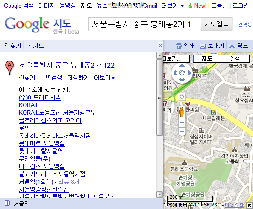Image resolution: width=253 pixels, height=209 pixels.
Task: Pan the map left with the arrow
Action: point(175,73)
